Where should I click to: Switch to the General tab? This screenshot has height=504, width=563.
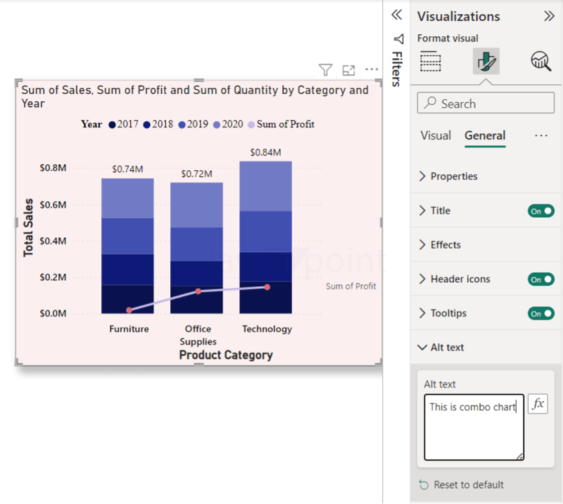(485, 135)
